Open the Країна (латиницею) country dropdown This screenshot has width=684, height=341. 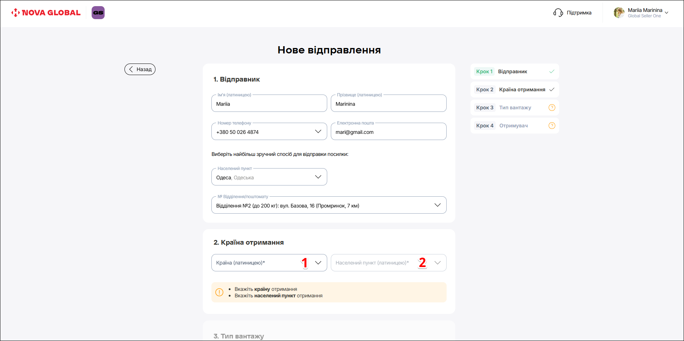(x=318, y=263)
